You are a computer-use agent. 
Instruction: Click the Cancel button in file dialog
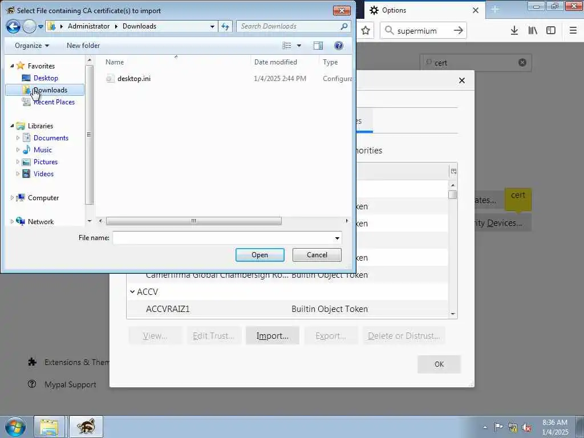coord(317,255)
